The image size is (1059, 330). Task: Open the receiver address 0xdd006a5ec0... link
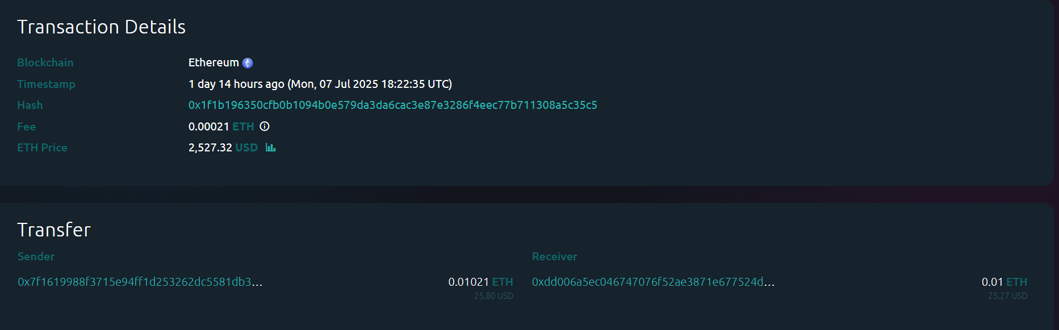(x=653, y=282)
